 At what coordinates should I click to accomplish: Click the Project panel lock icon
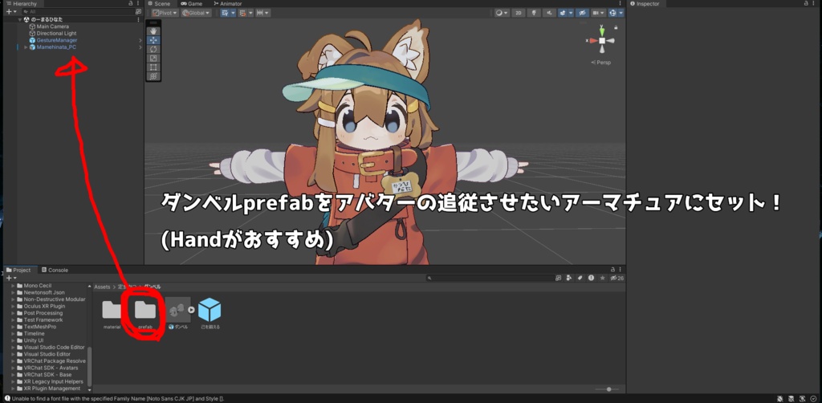[x=612, y=270]
